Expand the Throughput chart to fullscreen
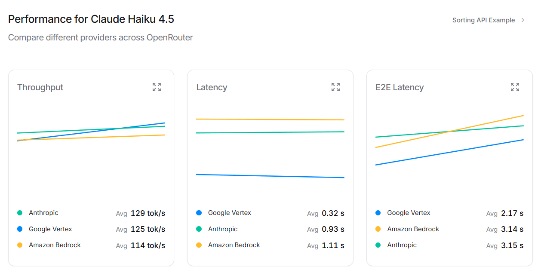This screenshot has height=276, width=541. click(157, 87)
